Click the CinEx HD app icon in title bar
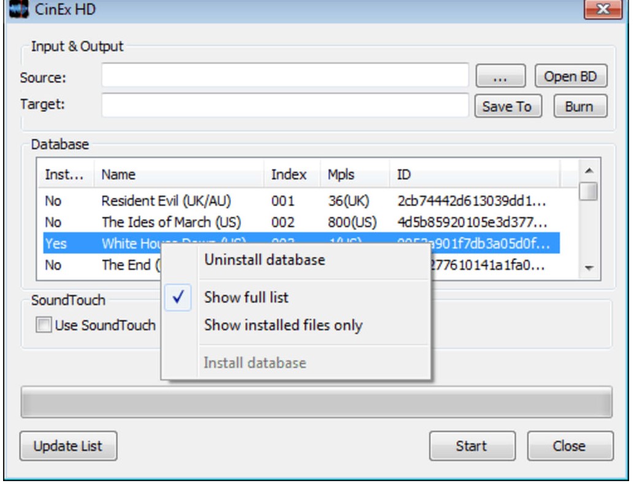Image resolution: width=634 pixels, height=486 pixels. pos(18,9)
